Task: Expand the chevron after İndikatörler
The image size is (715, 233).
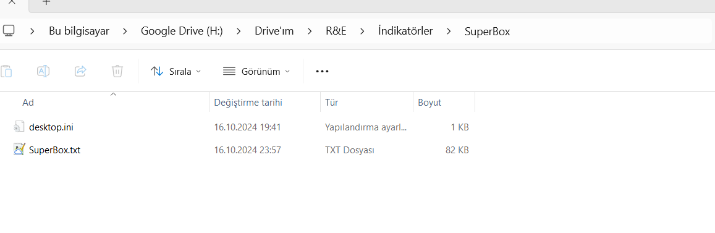Action: [x=449, y=32]
